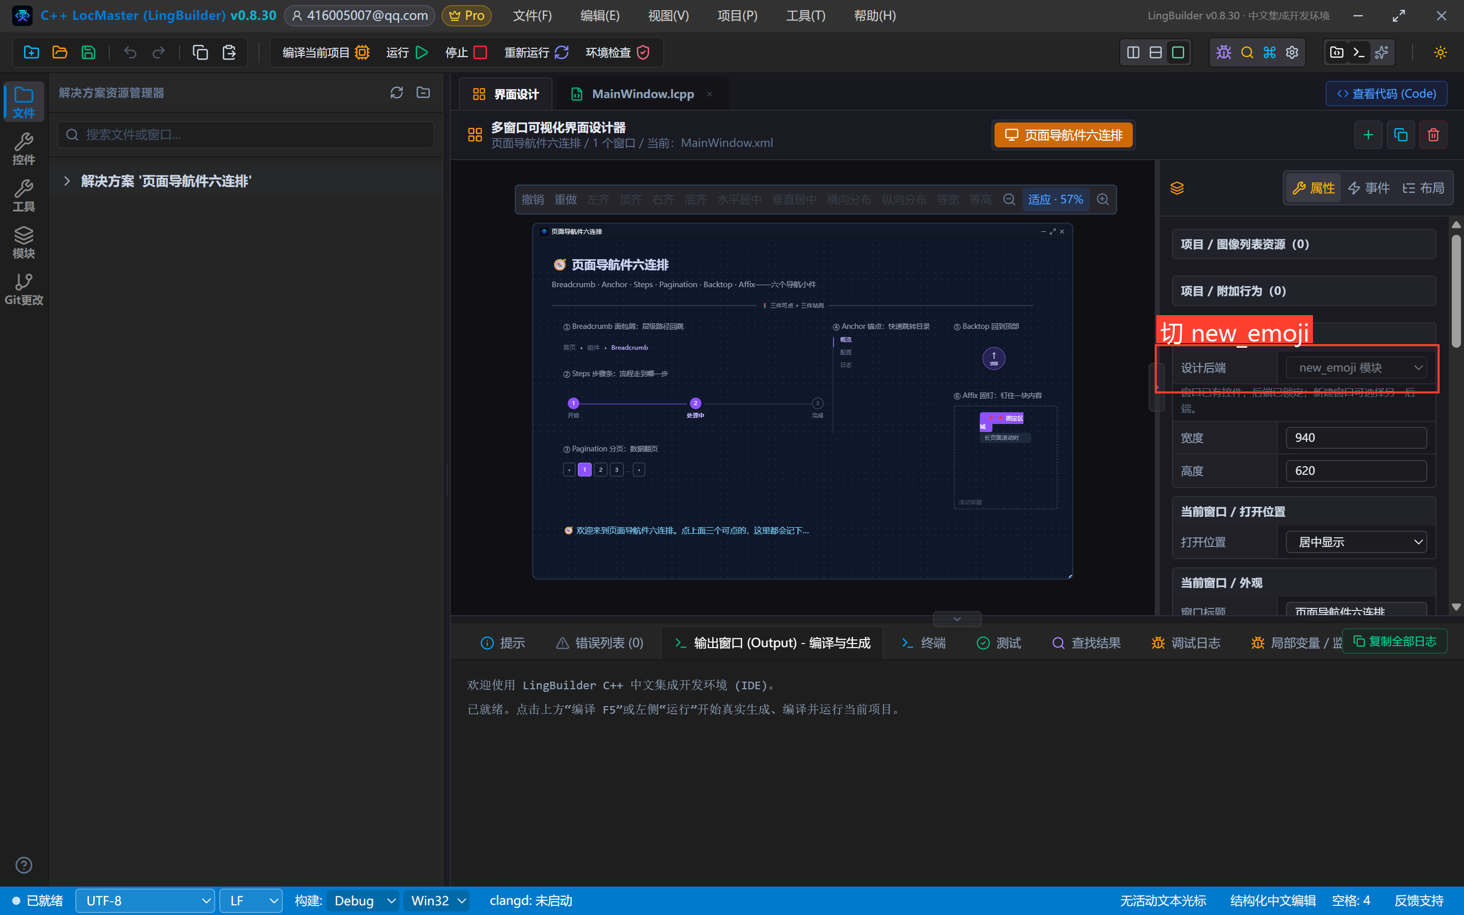Open the Debug build configuration dropdown
Viewport: 1464px width, 915px height.
(363, 901)
